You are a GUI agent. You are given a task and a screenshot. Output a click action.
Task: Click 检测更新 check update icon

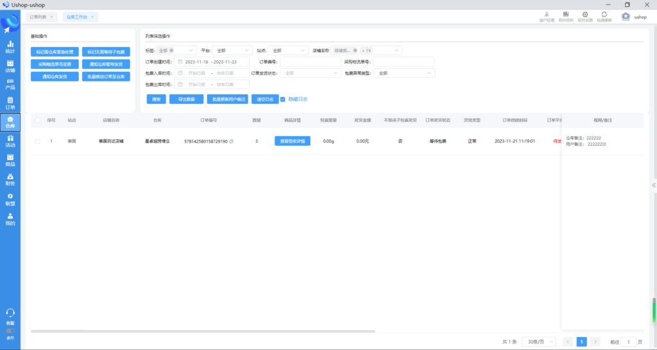click(x=604, y=16)
